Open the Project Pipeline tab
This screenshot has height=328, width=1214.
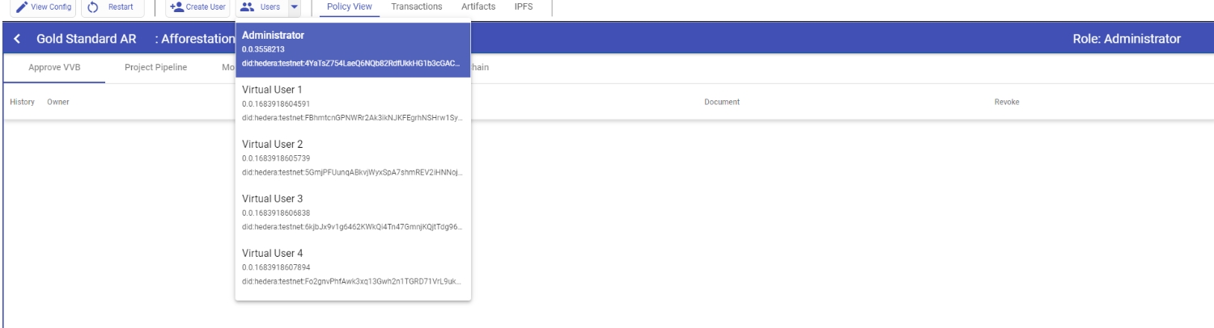[156, 67]
